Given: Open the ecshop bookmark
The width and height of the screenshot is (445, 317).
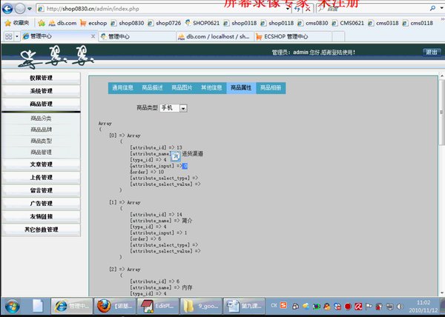Looking at the screenshot, I should [93, 23].
